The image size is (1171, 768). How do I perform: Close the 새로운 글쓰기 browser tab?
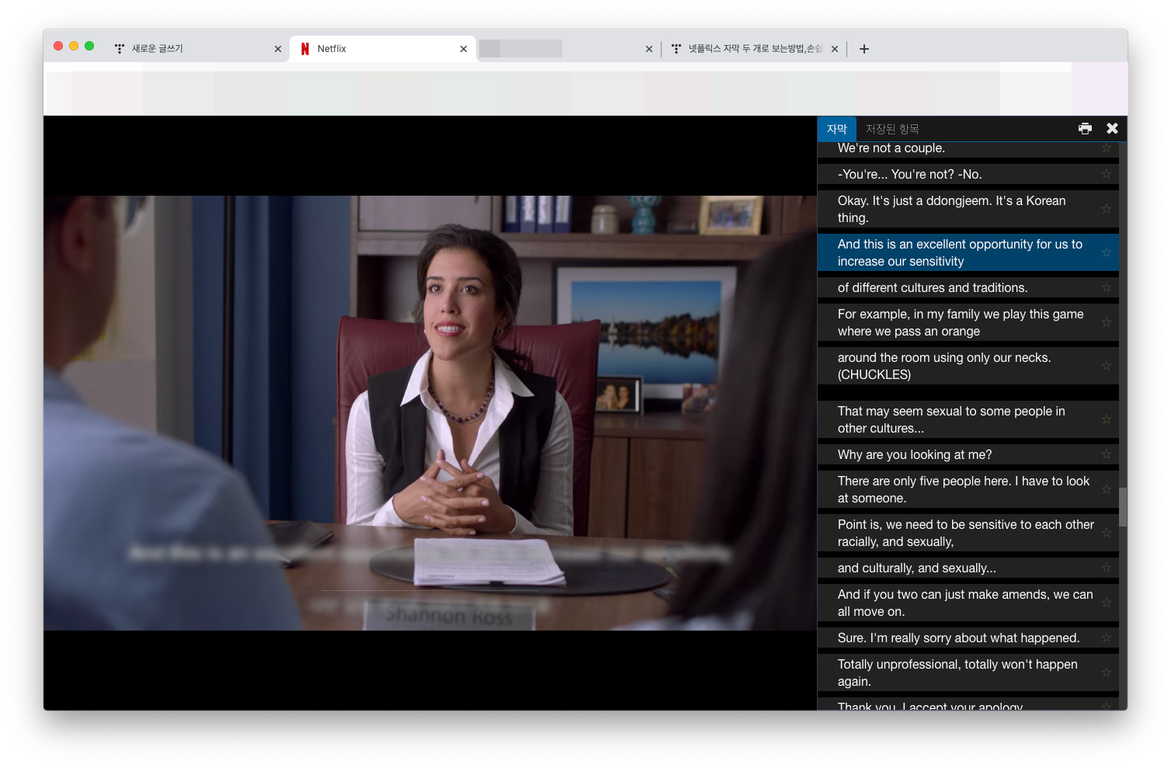[278, 49]
